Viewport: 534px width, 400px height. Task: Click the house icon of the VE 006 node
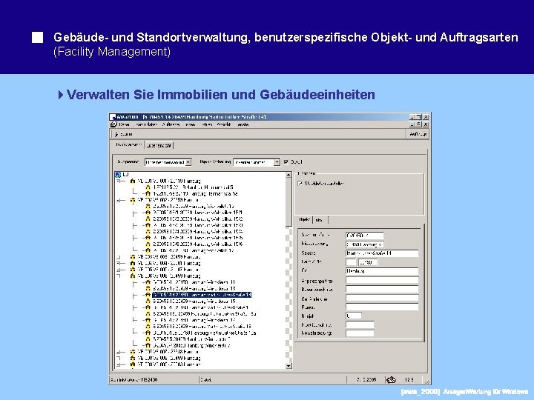pyautogui.click(x=133, y=276)
